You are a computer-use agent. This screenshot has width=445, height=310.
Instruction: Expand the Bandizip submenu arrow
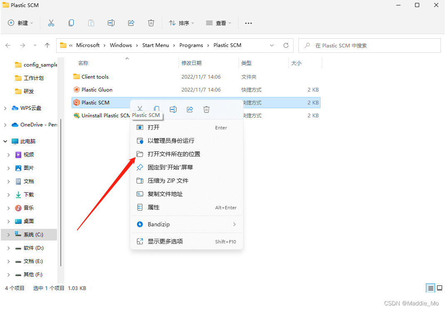(234, 224)
